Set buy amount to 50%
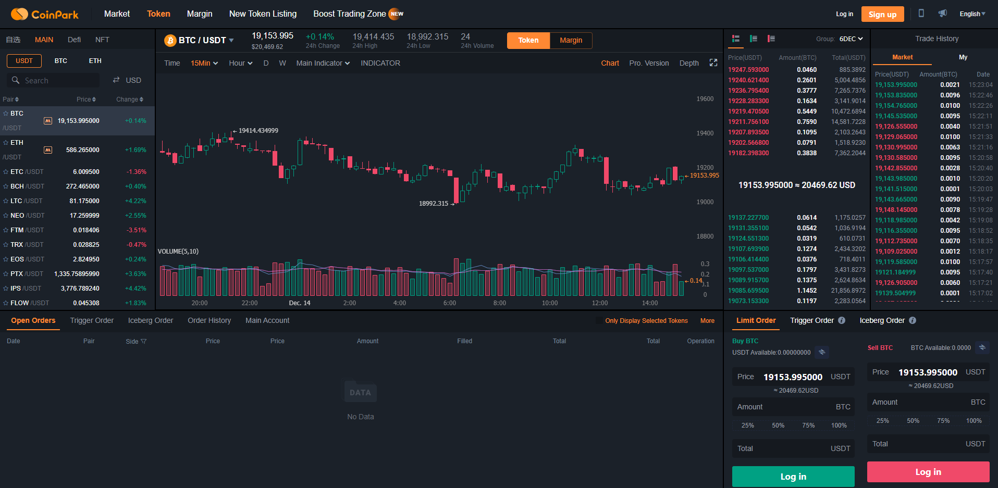The image size is (998, 488). pyautogui.click(x=778, y=426)
